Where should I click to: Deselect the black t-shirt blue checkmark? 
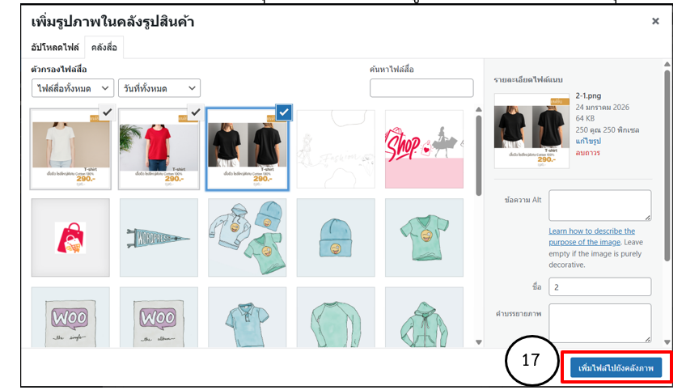point(284,112)
